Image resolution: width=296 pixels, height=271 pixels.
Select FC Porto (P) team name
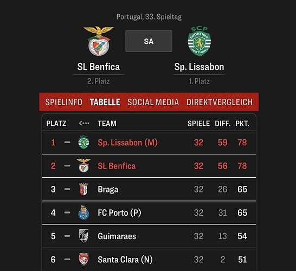pyautogui.click(x=119, y=212)
